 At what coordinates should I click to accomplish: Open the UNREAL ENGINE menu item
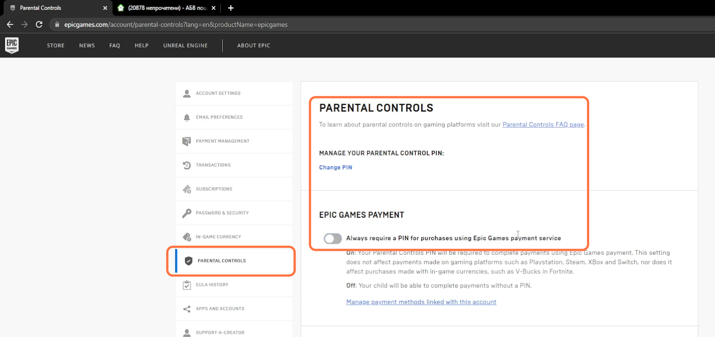[186, 46]
